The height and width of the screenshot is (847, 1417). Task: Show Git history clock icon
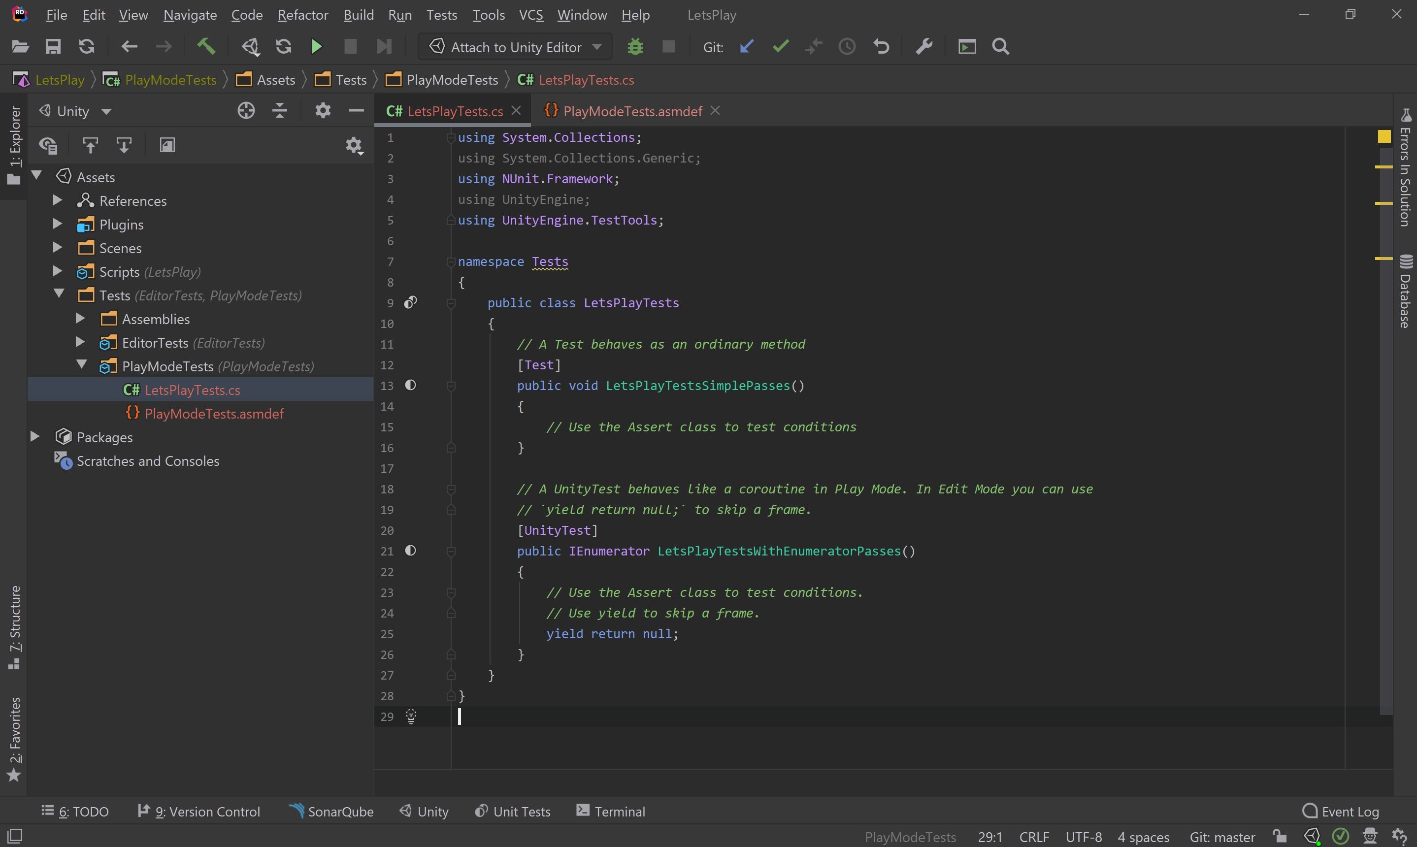pyautogui.click(x=847, y=47)
